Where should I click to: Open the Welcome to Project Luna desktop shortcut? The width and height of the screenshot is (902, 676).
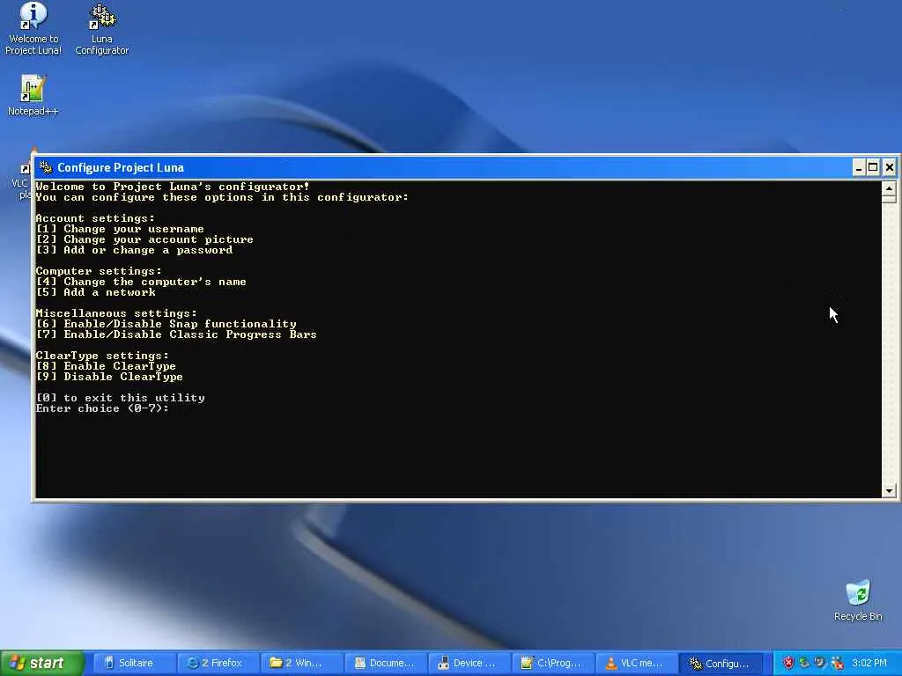(x=33, y=29)
